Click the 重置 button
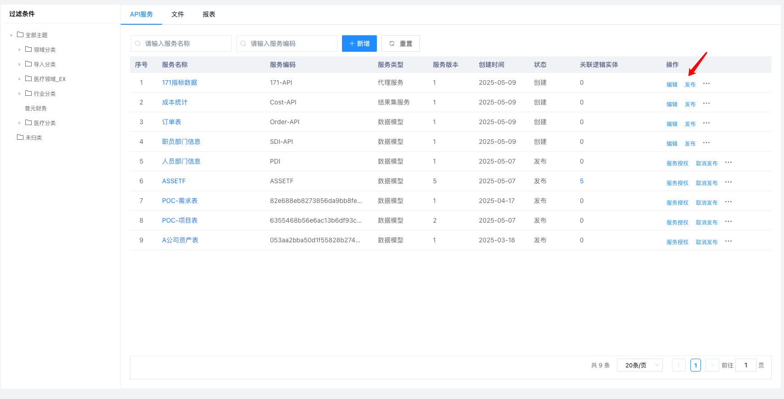 pyautogui.click(x=400, y=44)
